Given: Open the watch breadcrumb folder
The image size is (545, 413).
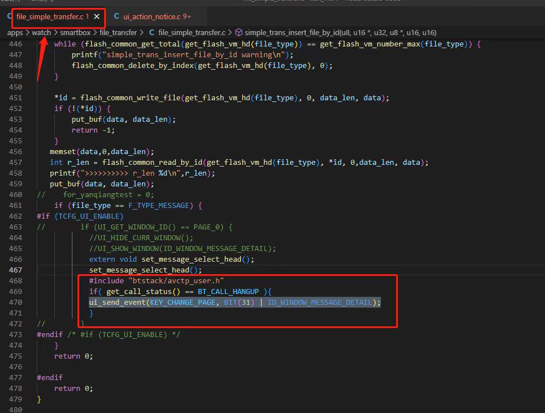Looking at the screenshot, I should tap(41, 33).
